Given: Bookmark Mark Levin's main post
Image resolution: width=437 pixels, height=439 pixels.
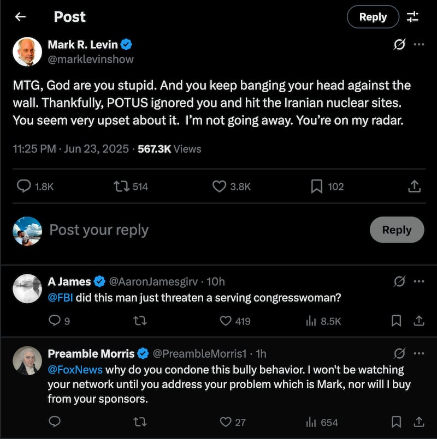Looking at the screenshot, I should pos(316,187).
